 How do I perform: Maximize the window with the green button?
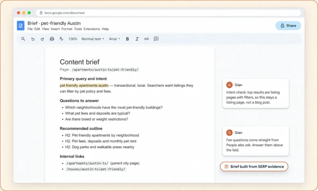[x=29, y=13]
